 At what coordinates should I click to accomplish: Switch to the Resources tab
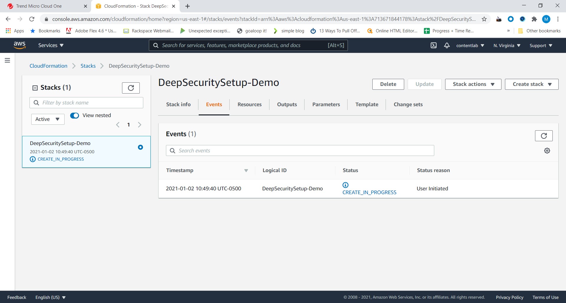click(x=249, y=104)
